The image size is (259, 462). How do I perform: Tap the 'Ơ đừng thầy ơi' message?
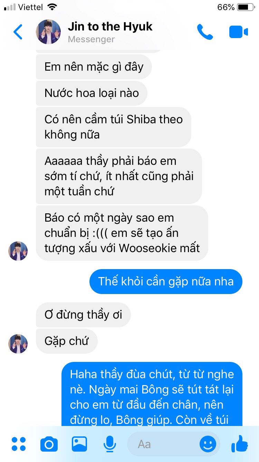coord(83,314)
